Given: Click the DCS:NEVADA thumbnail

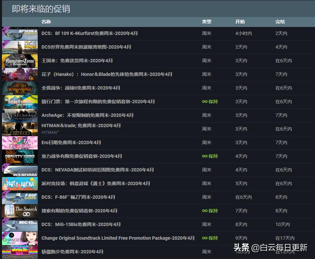Looking at the screenshot, I should coord(19,170).
